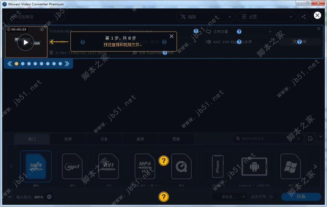
Task: Click the H.264 video codec info text
Action: (x=81, y=53)
